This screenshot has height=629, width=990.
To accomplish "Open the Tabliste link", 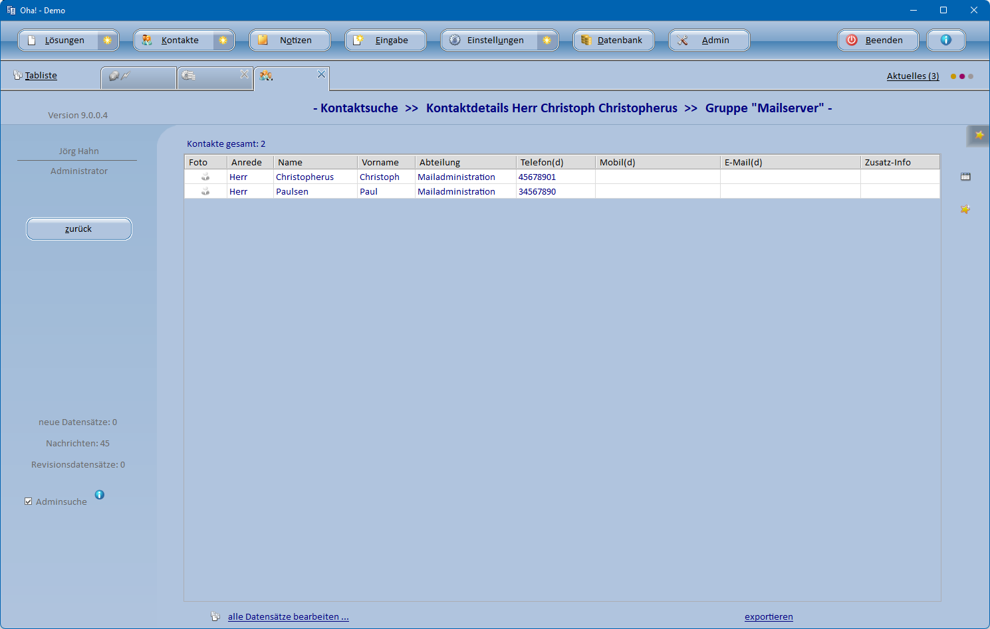I will (41, 76).
